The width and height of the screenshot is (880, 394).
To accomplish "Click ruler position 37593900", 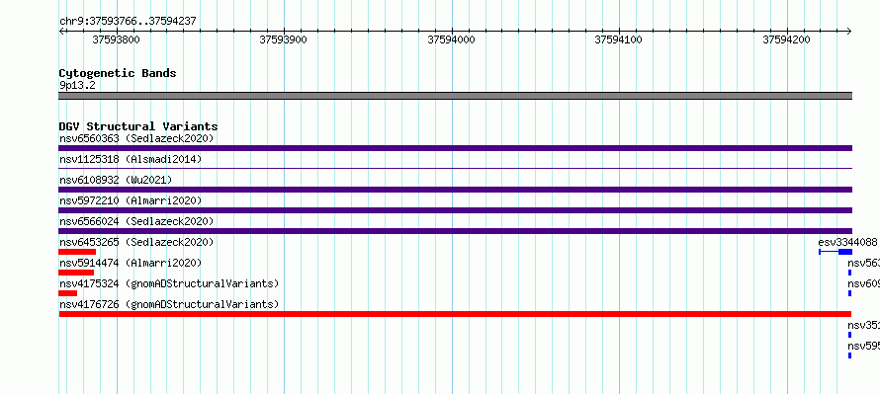I will click(x=284, y=39).
